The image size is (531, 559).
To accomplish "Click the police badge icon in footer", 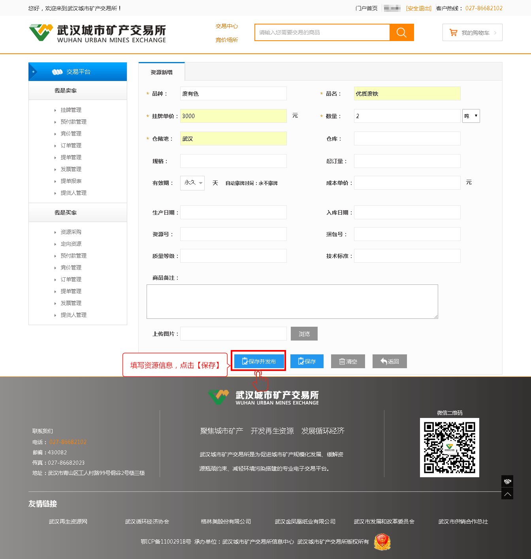I will point(382,542).
